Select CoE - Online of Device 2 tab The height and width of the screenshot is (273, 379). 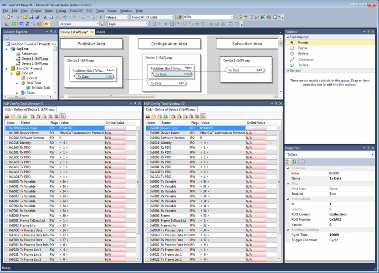pyautogui.click(x=170, y=109)
